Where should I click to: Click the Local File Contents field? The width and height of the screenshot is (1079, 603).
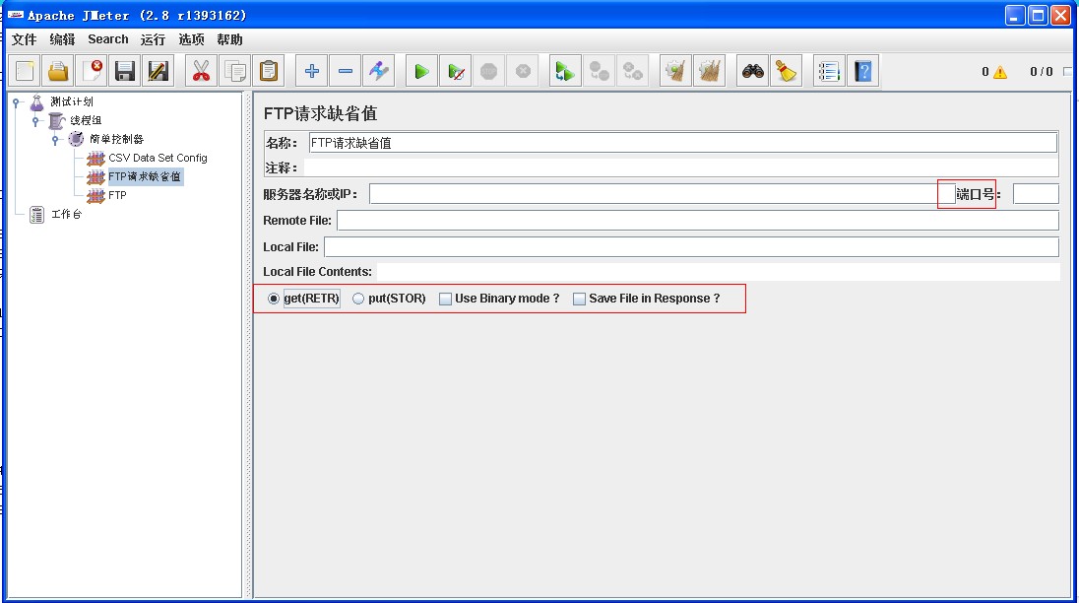coord(719,272)
